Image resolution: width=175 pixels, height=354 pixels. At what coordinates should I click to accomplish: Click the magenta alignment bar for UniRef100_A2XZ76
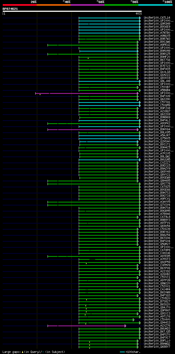87,326
